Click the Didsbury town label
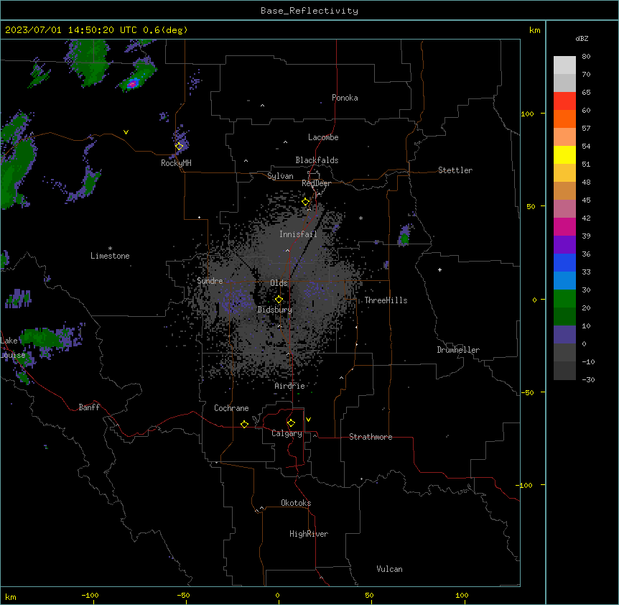619x605 pixels. pyautogui.click(x=275, y=310)
